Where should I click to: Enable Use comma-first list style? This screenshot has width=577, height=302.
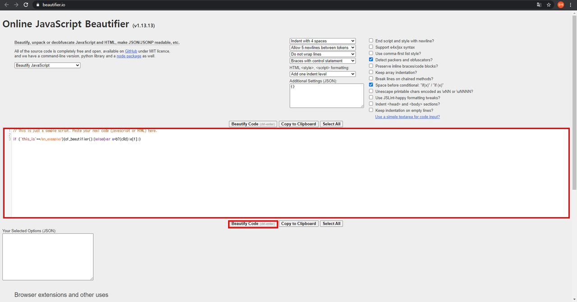371,53
